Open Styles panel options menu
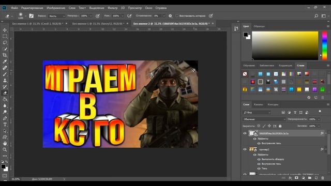Image resolution: width=331 pixels, height=186 pixels. coord(328,66)
